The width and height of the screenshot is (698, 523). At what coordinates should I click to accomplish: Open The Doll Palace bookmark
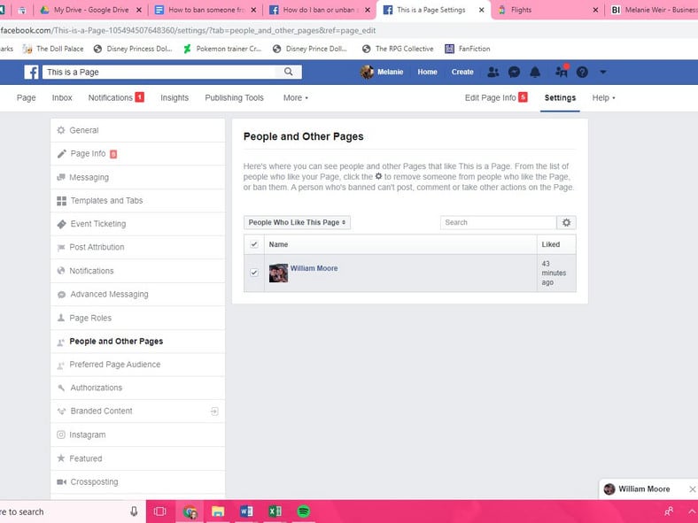53,49
